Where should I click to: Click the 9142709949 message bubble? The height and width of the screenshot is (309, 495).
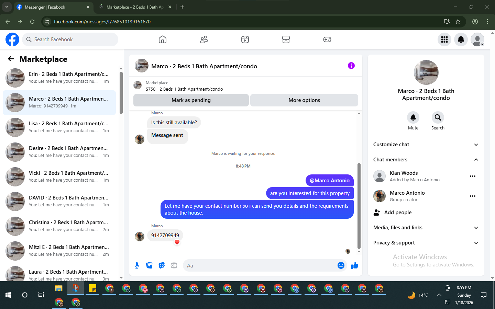pyautogui.click(x=165, y=236)
